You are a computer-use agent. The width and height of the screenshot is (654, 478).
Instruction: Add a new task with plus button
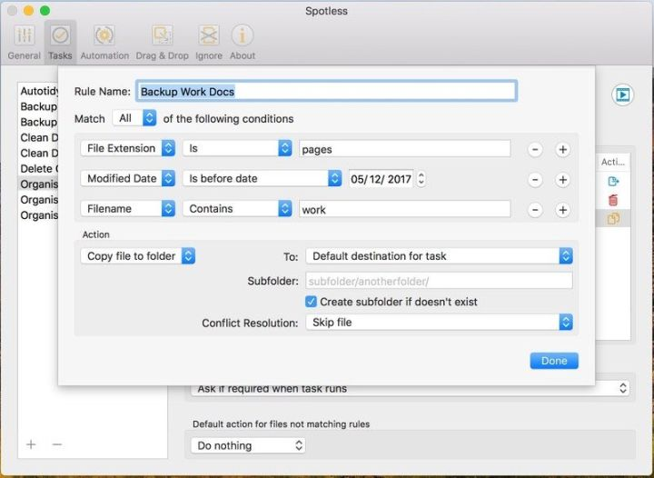tap(31, 444)
